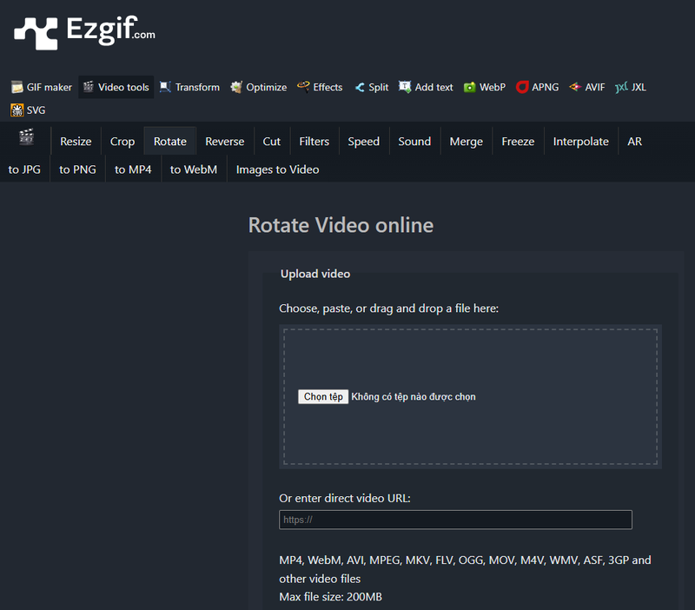Open the Sound tab
The image size is (695, 610).
(x=414, y=142)
